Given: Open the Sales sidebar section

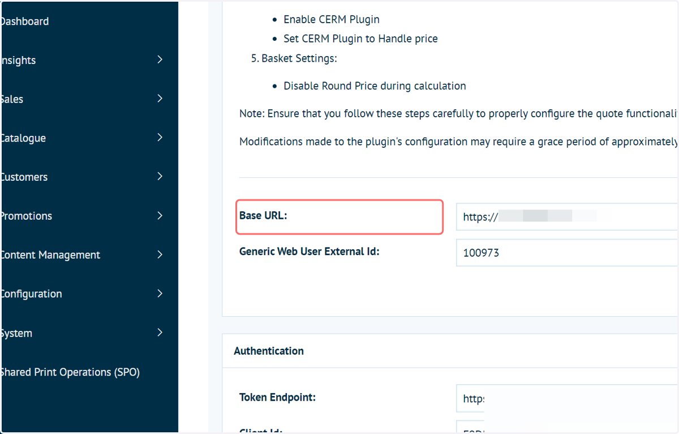Looking at the screenshot, I should click(11, 99).
